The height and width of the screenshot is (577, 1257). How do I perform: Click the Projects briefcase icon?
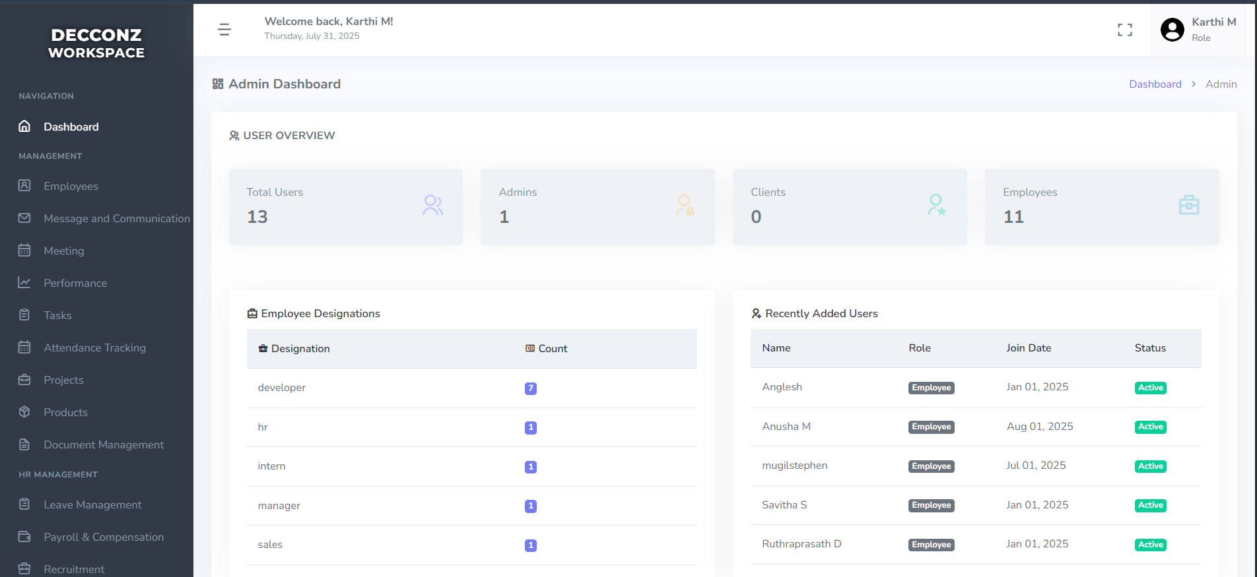(24, 379)
